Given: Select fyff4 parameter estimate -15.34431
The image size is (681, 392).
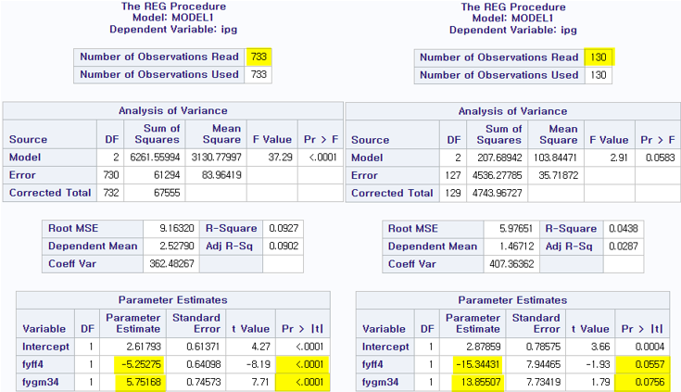Looking at the screenshot, I should tap(479, 364).
